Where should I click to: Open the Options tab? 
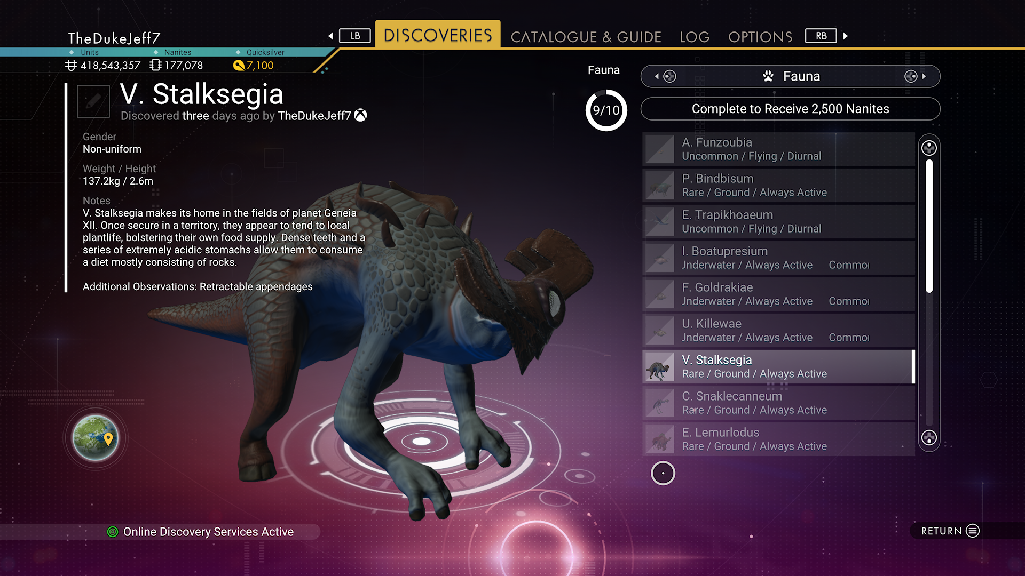pos(760,37)
